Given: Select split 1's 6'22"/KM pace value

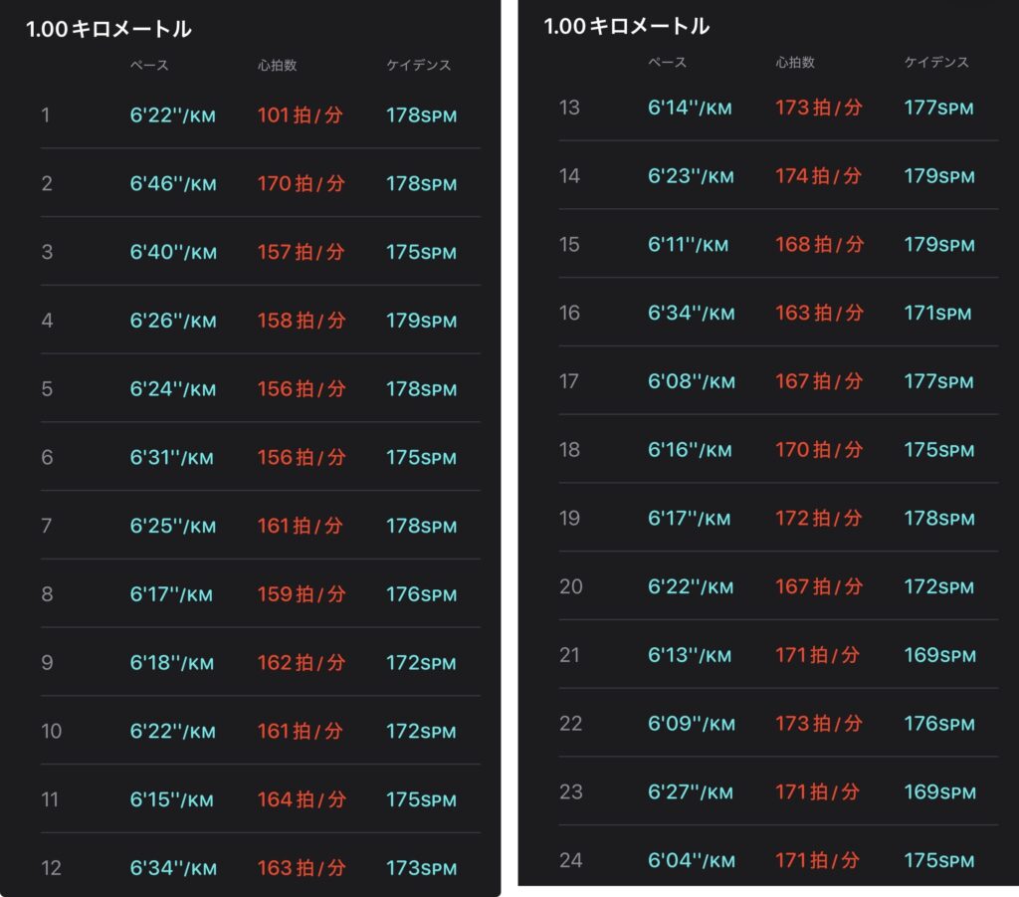Looking at the screenshot, I should pyautogui.click(x=172, y=115).
